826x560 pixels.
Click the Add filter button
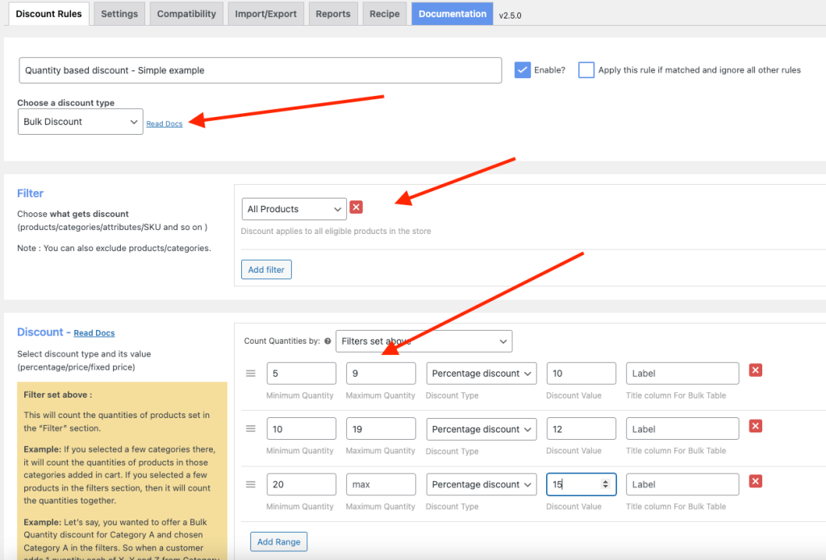(x=266, y=270)
